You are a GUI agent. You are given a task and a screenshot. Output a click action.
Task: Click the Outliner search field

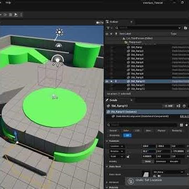pos(148,28)
